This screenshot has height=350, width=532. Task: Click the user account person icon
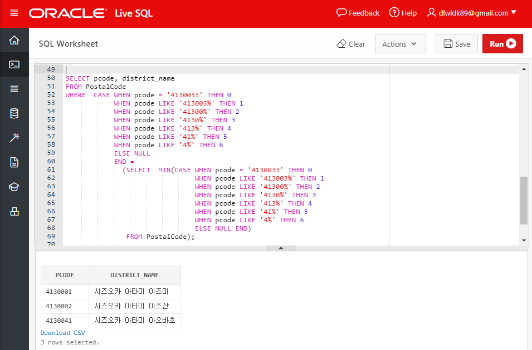tap(431, 13)
